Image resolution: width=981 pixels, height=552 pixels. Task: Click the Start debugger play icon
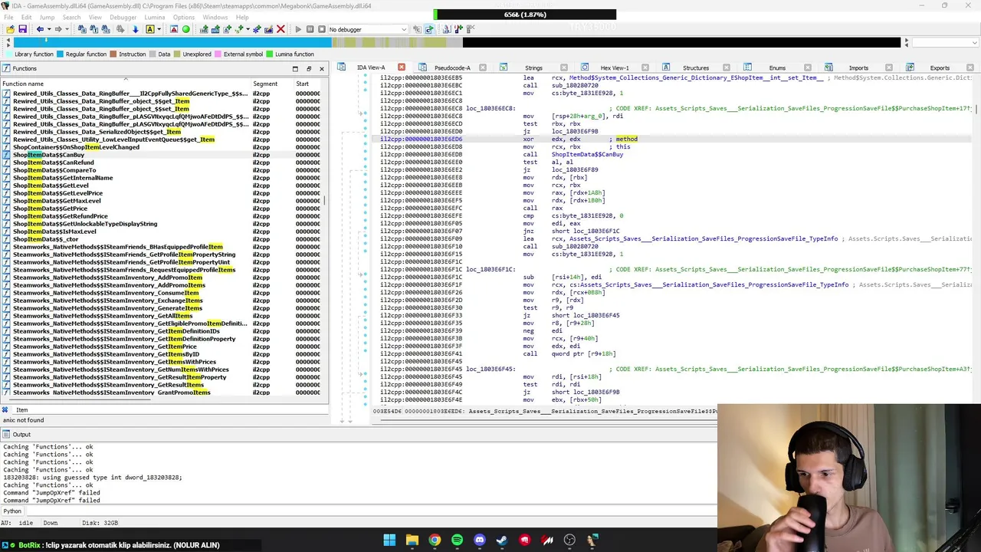click(x=298, y=29)
